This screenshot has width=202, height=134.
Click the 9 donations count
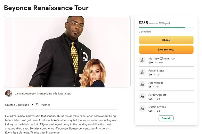tap(145, 32)
